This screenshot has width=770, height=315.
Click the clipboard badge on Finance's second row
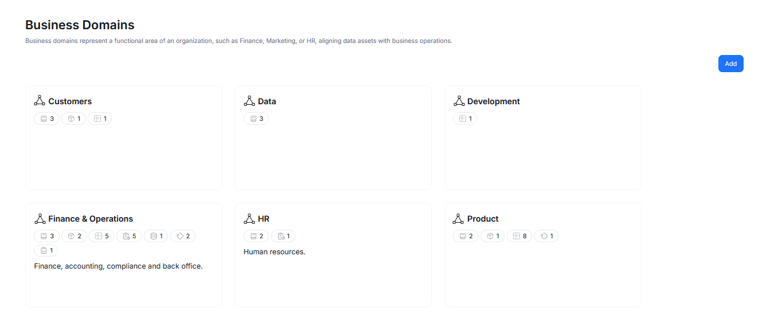(x=46, y=250)
